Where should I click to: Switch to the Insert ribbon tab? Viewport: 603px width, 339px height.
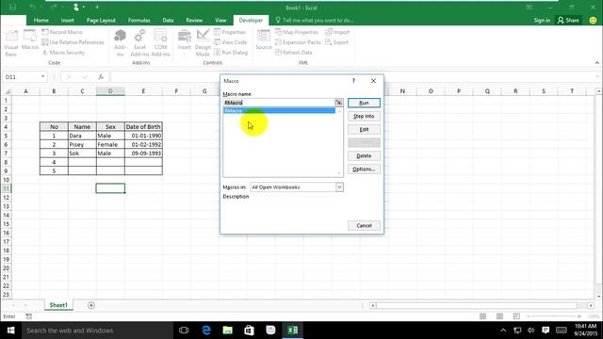67,21
